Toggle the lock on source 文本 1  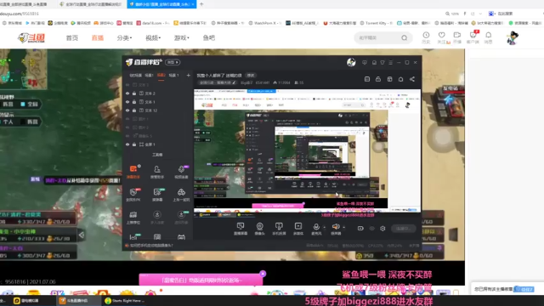[x=134, y=102]
